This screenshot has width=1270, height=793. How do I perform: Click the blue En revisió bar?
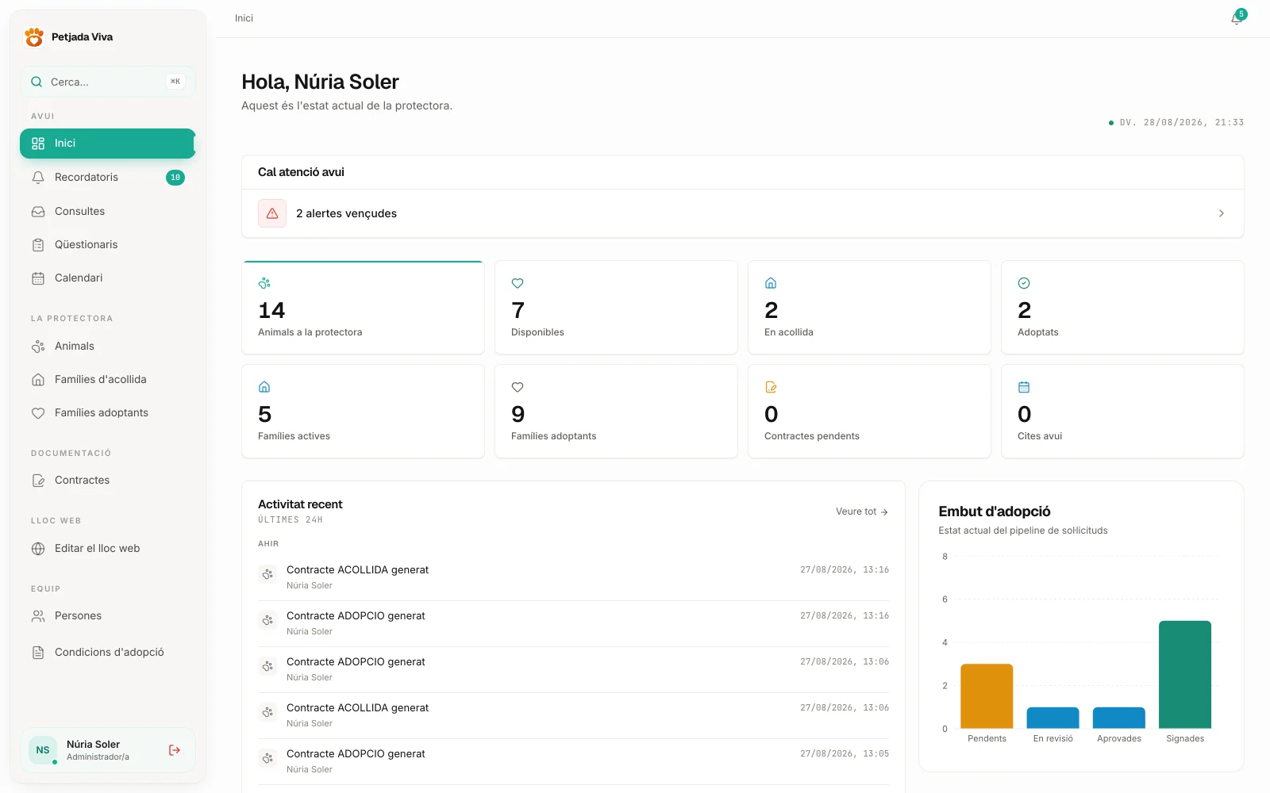coord(1053,718)
